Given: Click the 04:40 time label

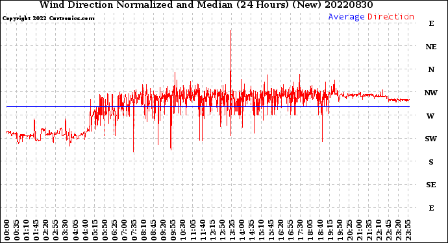Looking at the screenshot, I should 85,231.
